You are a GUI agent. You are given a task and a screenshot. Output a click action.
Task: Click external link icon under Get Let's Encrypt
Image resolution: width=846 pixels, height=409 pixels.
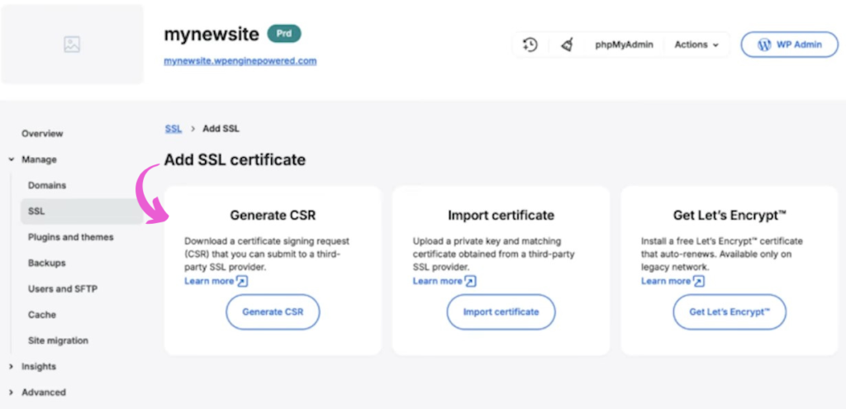click(699, 281)
